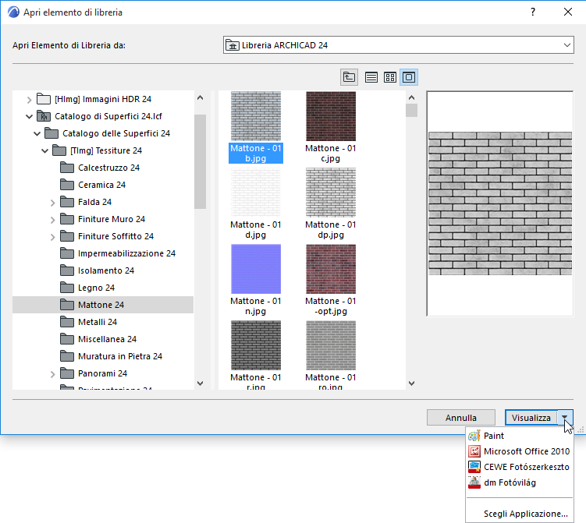Choose dm Fotóvilág menu entry
The height and width of the screenshot is (523, 586).
pos(520,482)
